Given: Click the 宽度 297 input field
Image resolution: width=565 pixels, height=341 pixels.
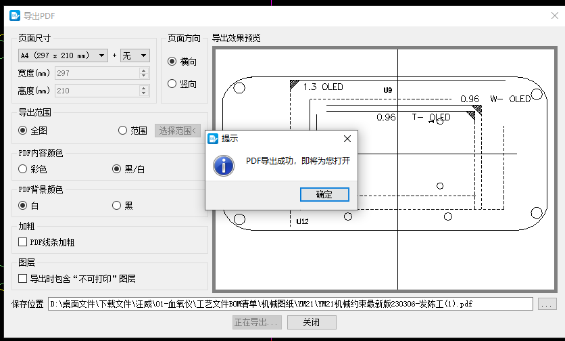Looking at the screenshot, I should (x=97, y=73).
